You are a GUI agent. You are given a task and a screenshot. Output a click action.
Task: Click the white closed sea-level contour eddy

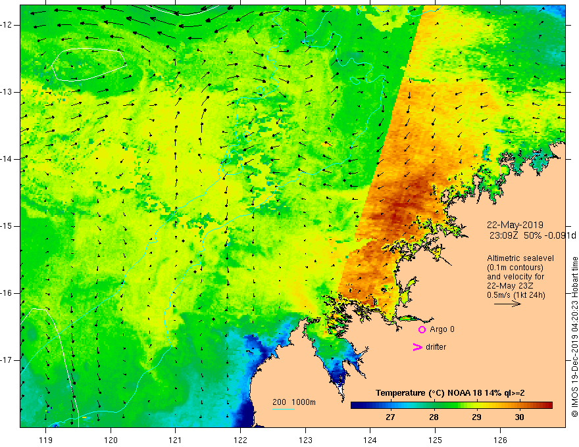pos(89,64)
